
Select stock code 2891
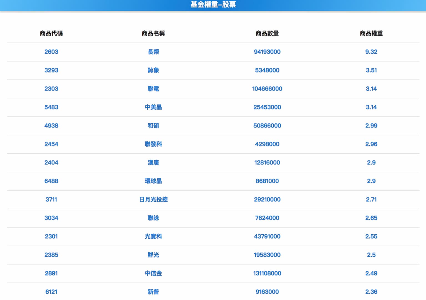pyautogui.click(x=51, y=273)
